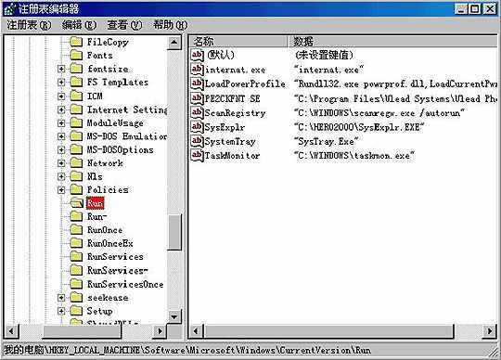
Task: Expand the seekease key
Action: pos(61,298)
